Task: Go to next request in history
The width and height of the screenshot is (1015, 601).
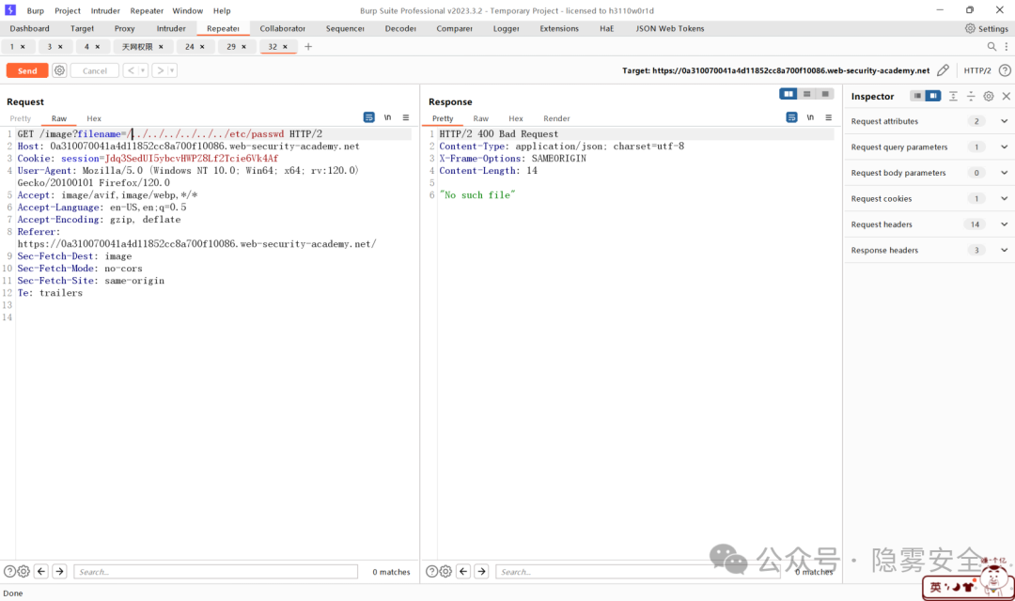Action: (x=160, y=70)
